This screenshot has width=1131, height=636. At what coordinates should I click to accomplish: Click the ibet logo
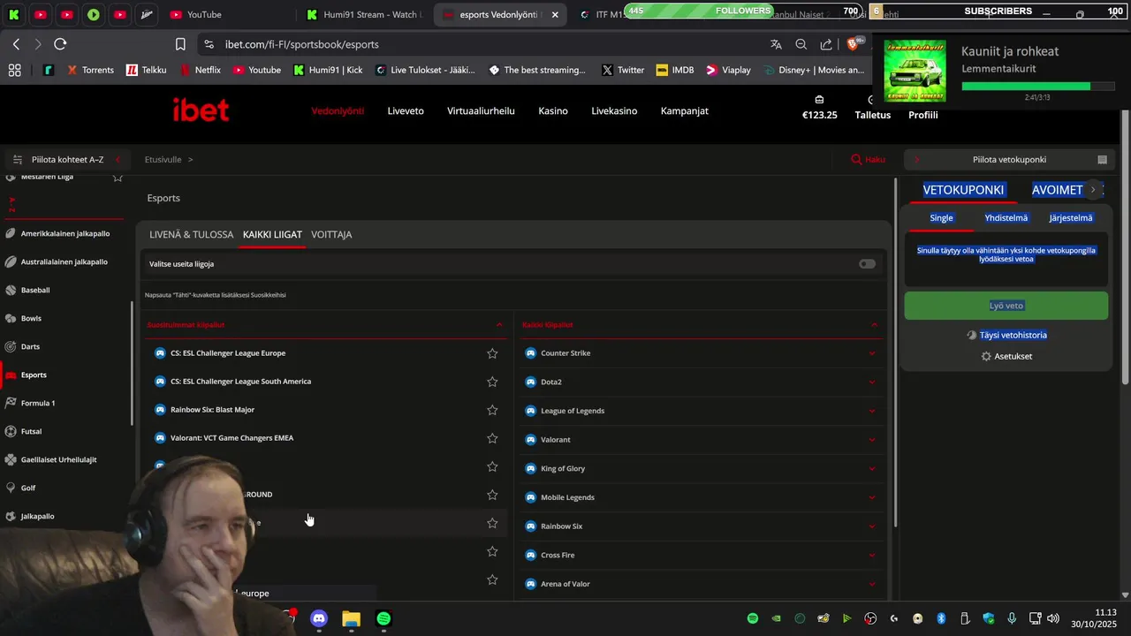tap(201, 110)
